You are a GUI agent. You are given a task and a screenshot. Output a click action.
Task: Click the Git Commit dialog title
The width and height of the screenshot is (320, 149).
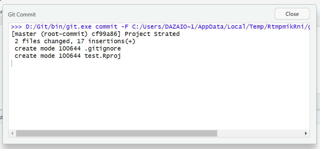tap(22, 15)
